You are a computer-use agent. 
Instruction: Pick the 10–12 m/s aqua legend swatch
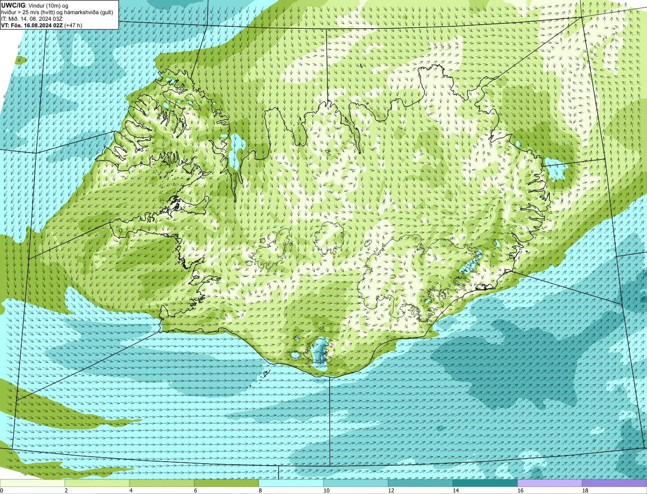pos(356,483)
